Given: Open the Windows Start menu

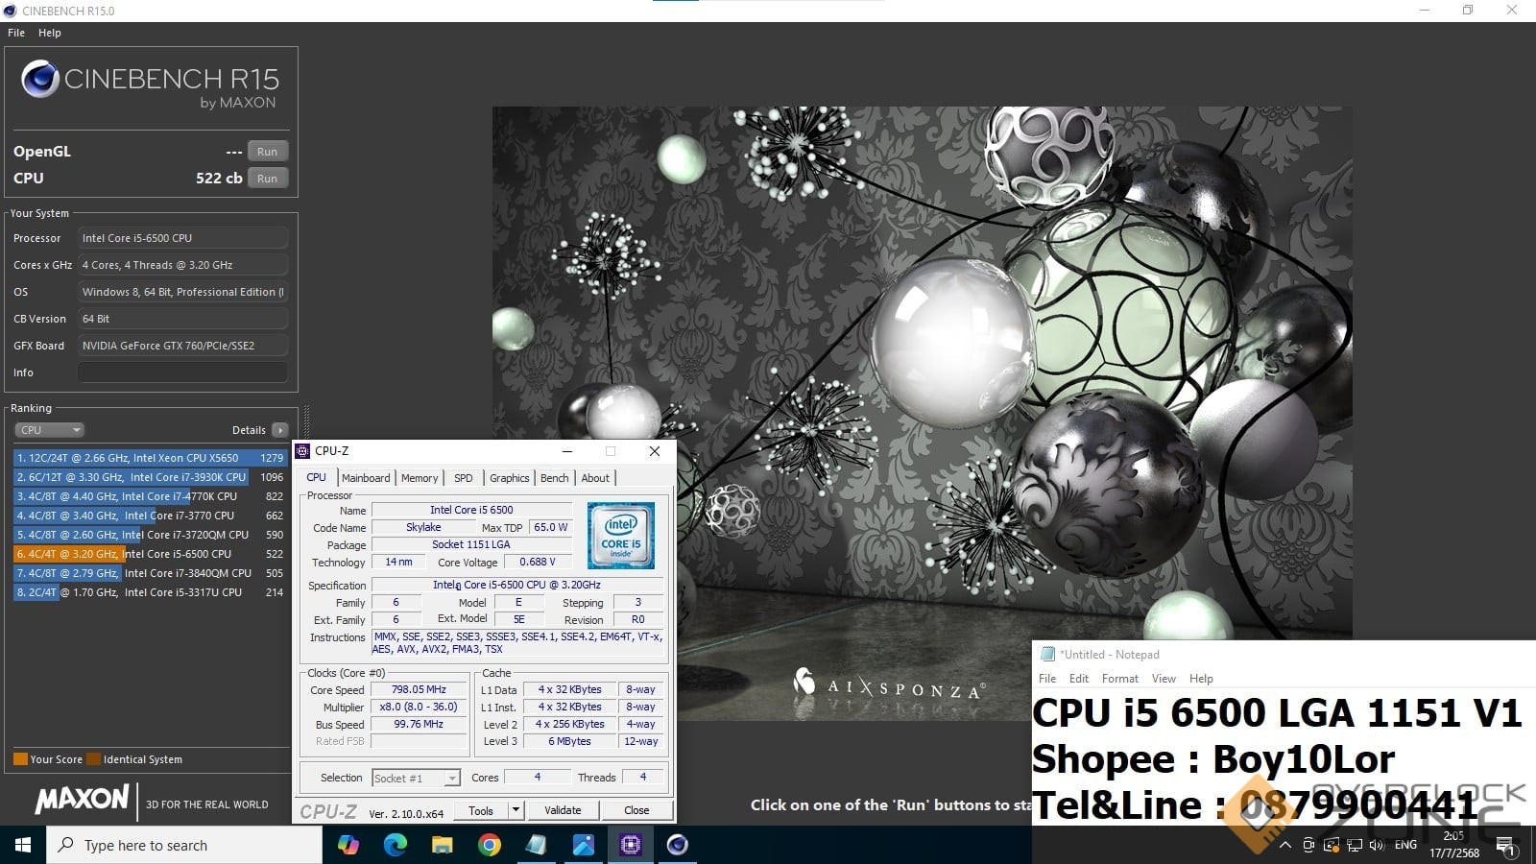Looking at the screenshot, I should click(23, 845).
